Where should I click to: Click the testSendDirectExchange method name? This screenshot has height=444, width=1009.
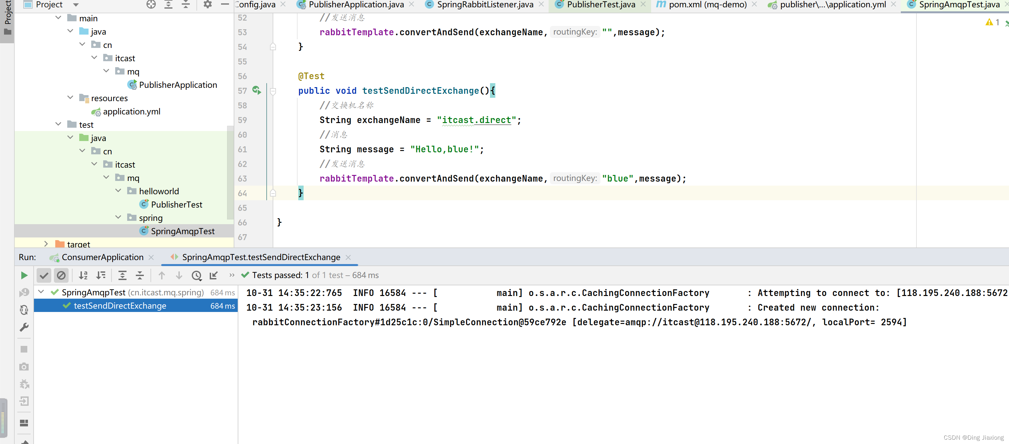coord(420,91)
